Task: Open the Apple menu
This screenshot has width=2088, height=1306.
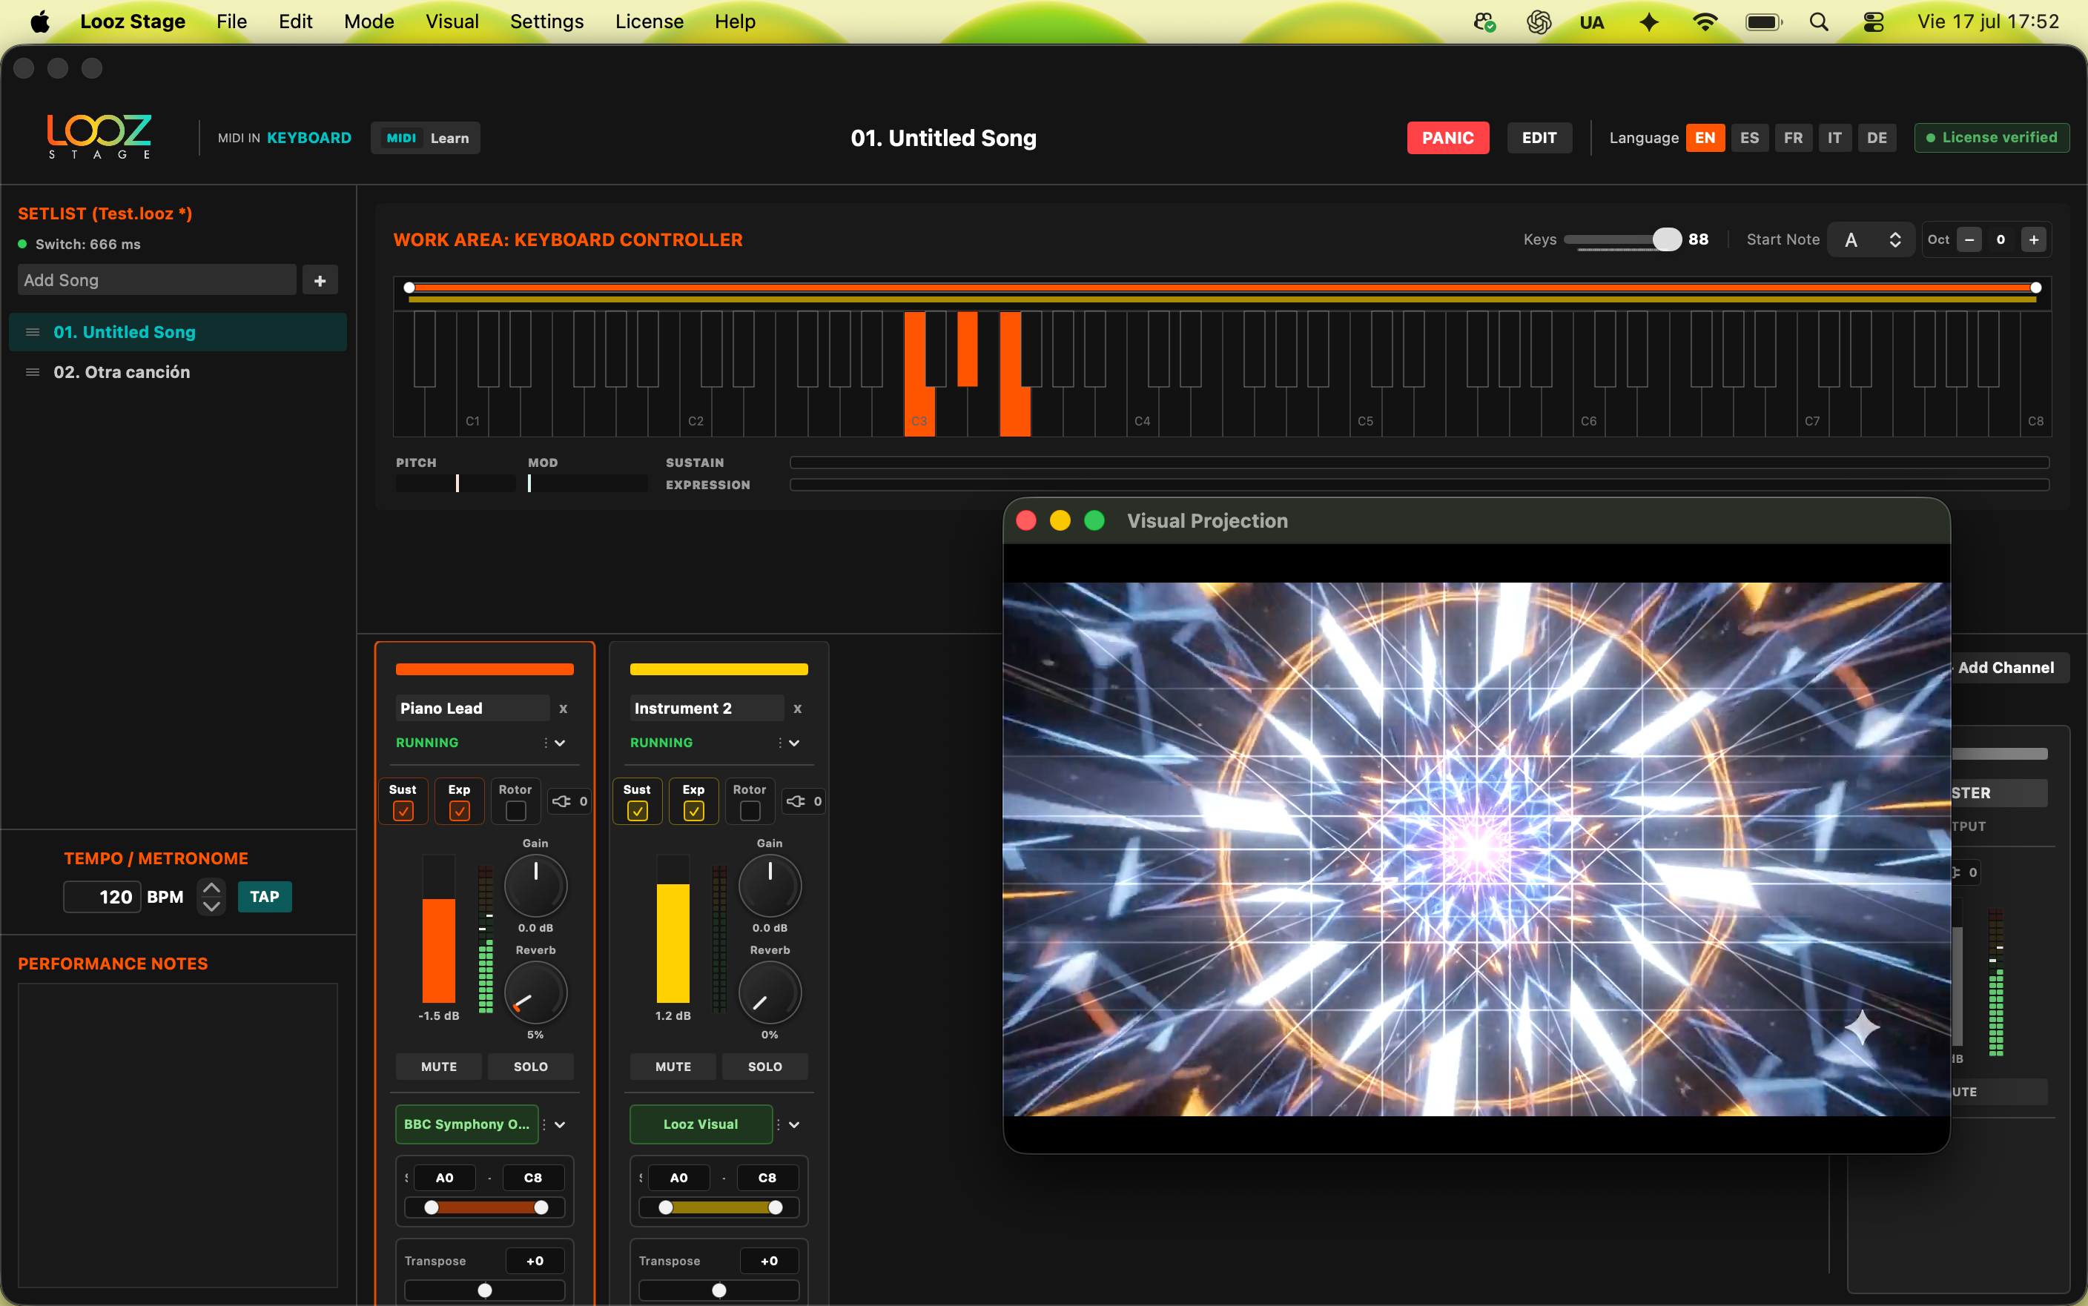Action: click(x=40, y=21)
